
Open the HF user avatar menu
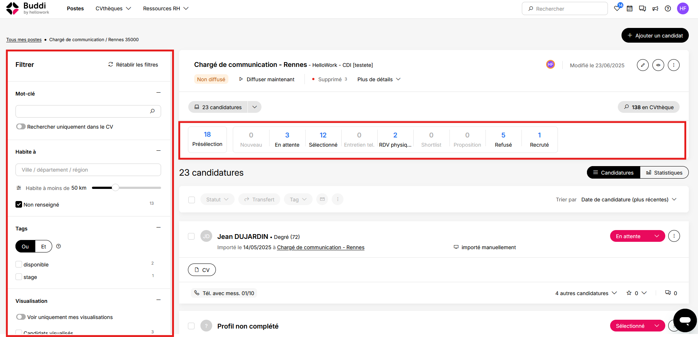pyautogui.click(x=683, y=8)
